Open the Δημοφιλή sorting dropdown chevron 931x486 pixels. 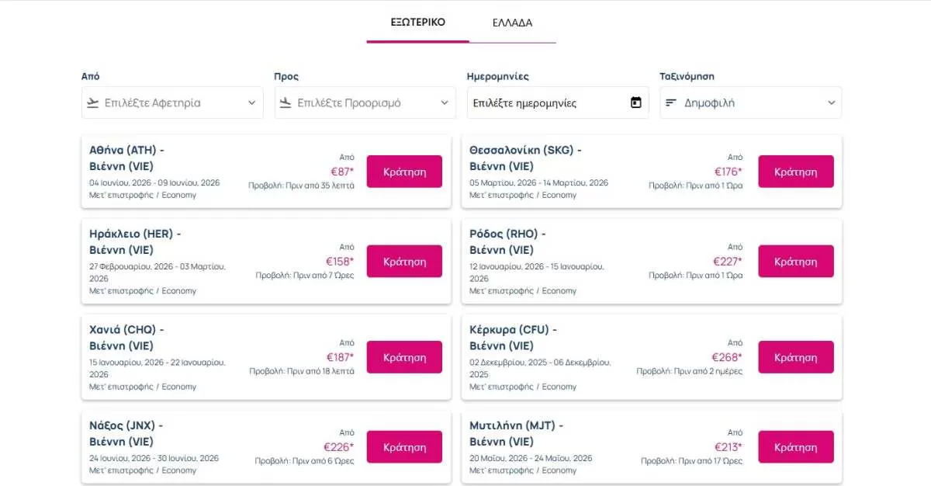pyautogui.click(x=831, y=102)
